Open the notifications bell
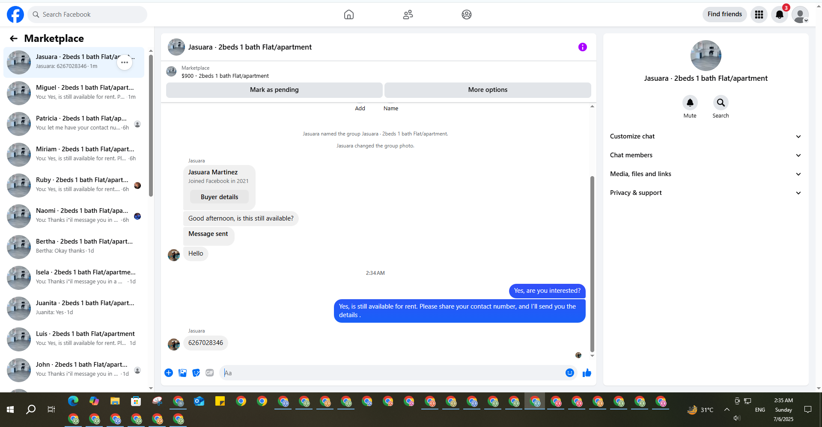 tap(780, 15)
